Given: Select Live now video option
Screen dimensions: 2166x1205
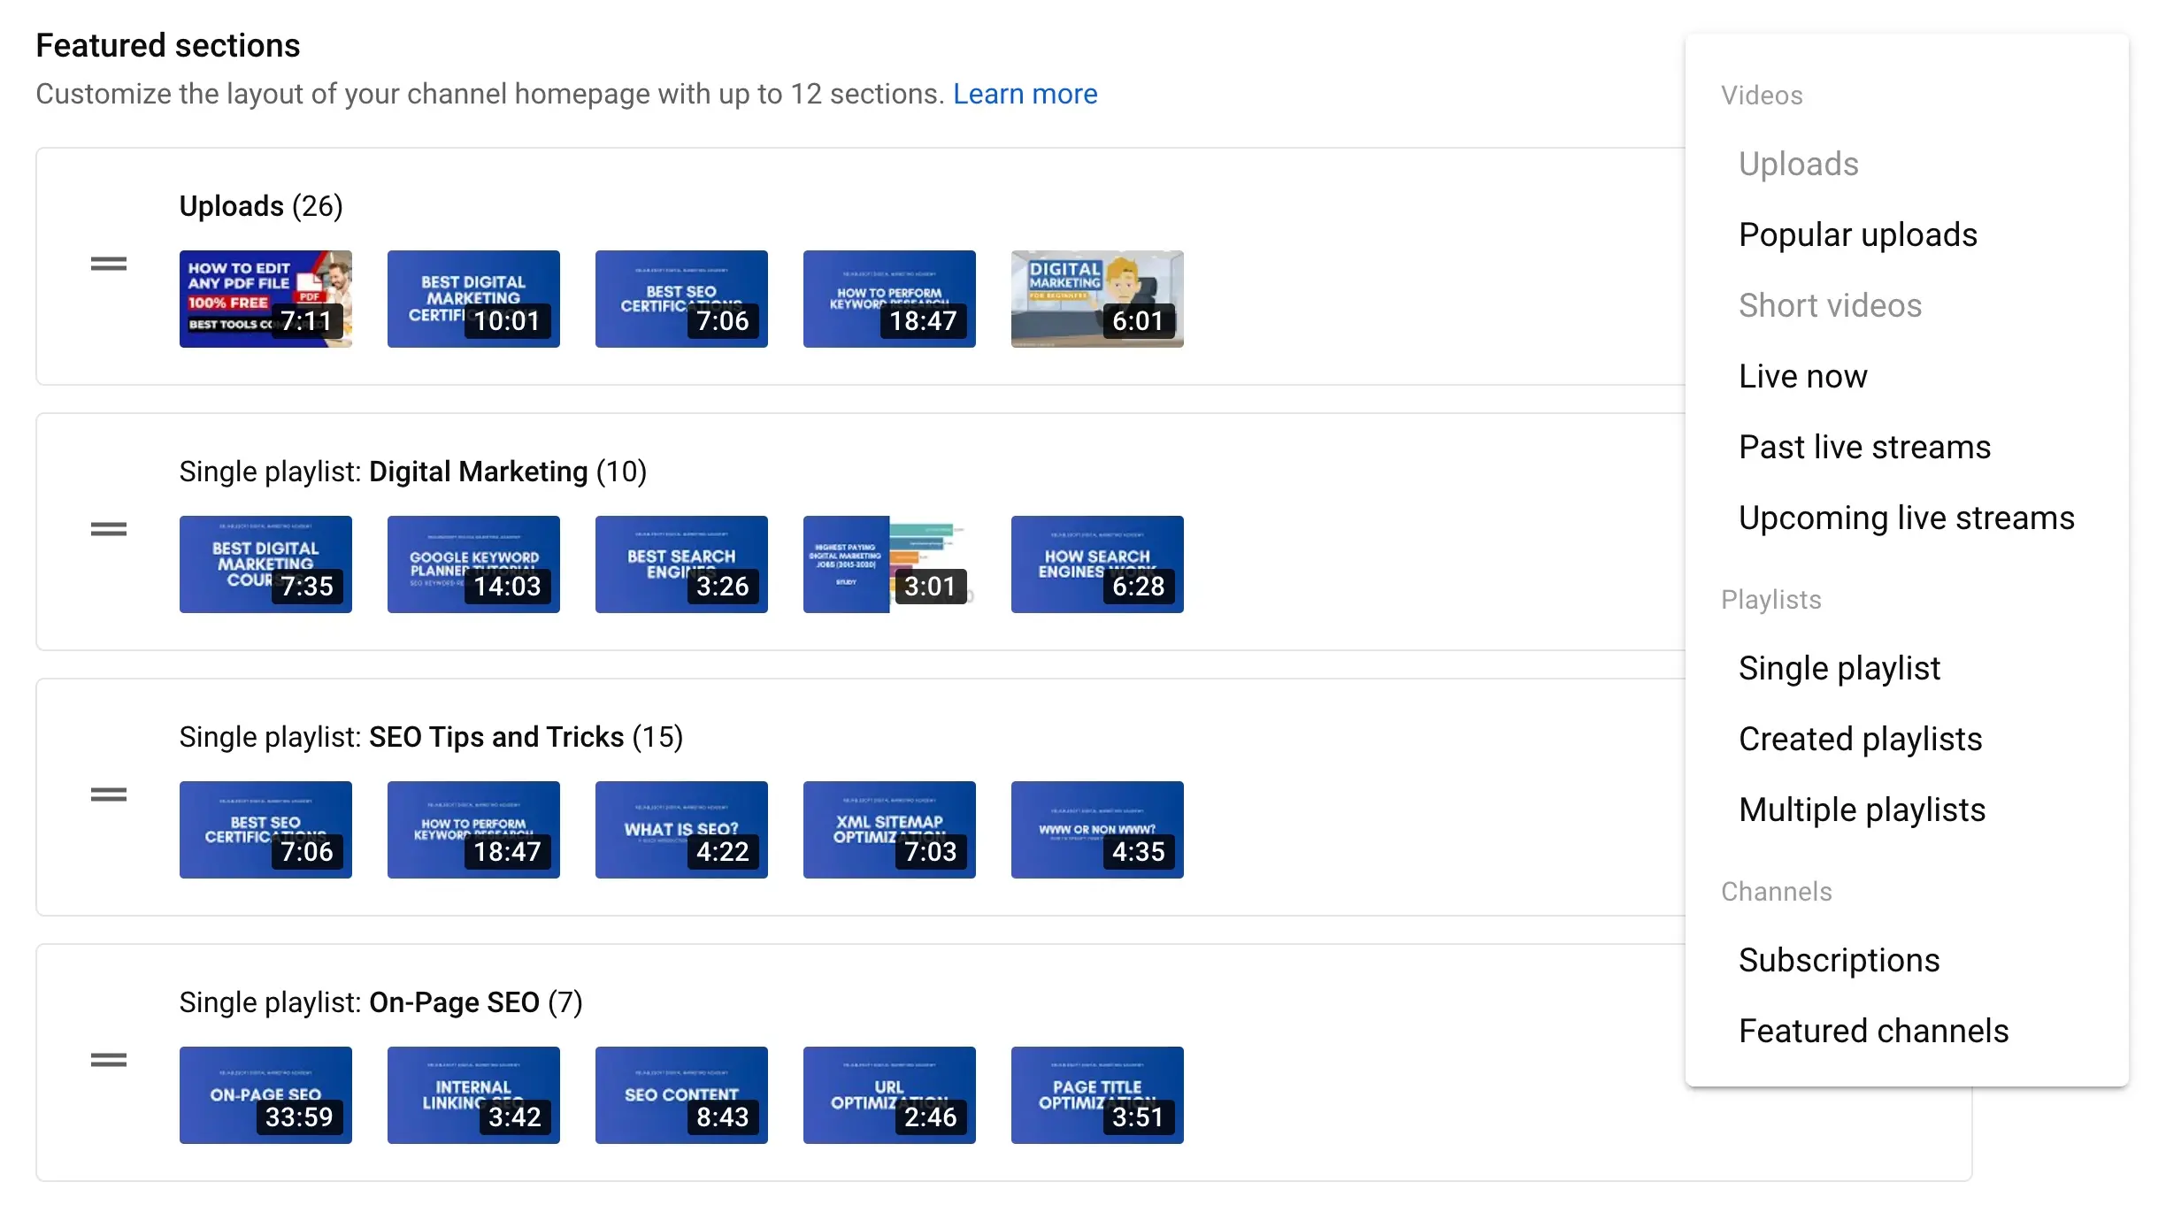Looking at the screenshot, I should tap(1802, 375).
